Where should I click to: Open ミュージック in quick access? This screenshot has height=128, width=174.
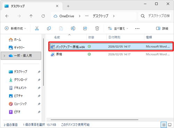pyautogui.click(x=18, y=104)
